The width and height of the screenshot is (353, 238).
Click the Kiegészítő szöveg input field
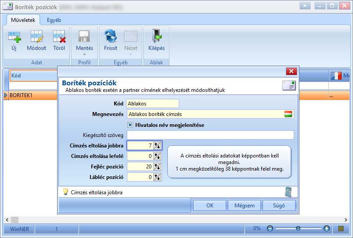210,135
